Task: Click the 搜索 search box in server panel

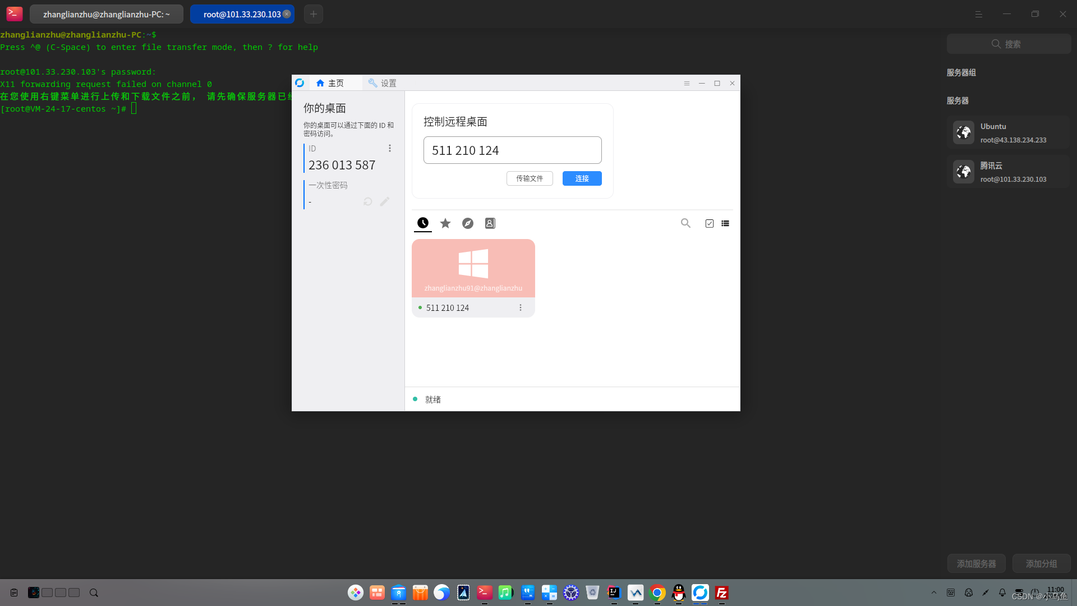Action: click(x=1009, y=44)
